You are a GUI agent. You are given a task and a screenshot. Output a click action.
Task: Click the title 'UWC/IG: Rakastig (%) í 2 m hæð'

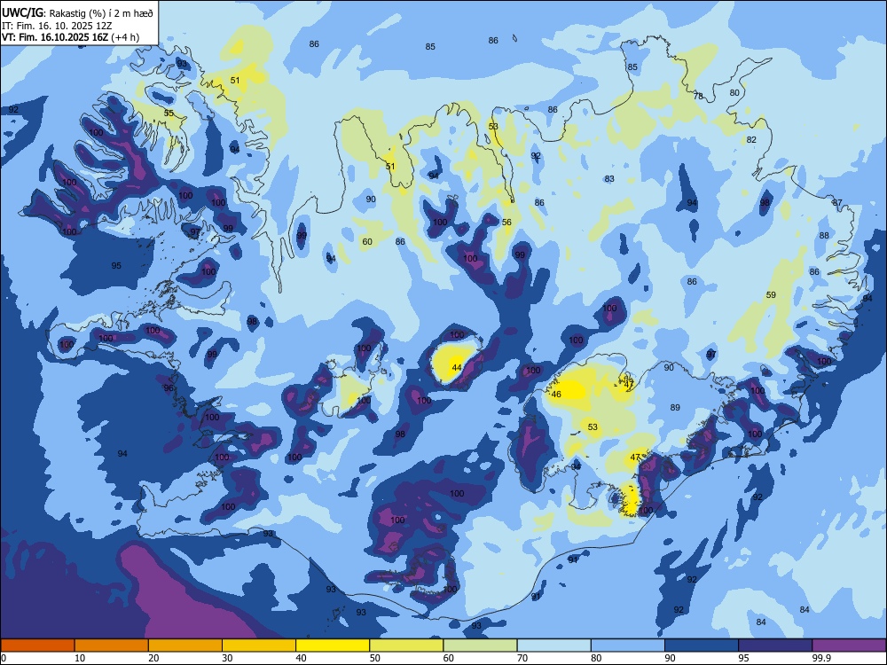pos(77,13)
